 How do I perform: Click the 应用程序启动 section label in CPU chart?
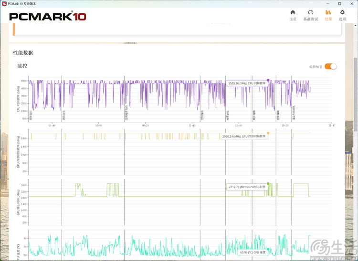point(126,113)
